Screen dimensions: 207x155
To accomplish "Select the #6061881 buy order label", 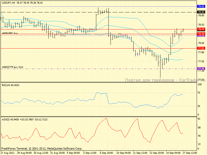I will point(10,33).
